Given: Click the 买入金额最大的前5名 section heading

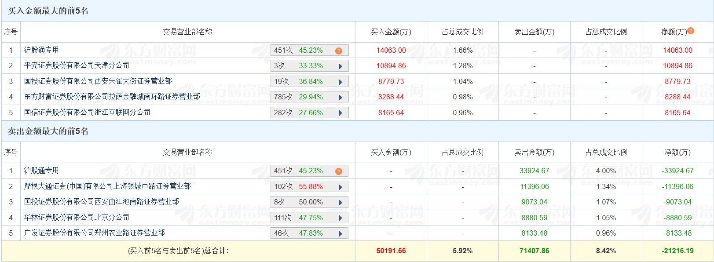Looking at the screenshot, I should coord(48,11).
